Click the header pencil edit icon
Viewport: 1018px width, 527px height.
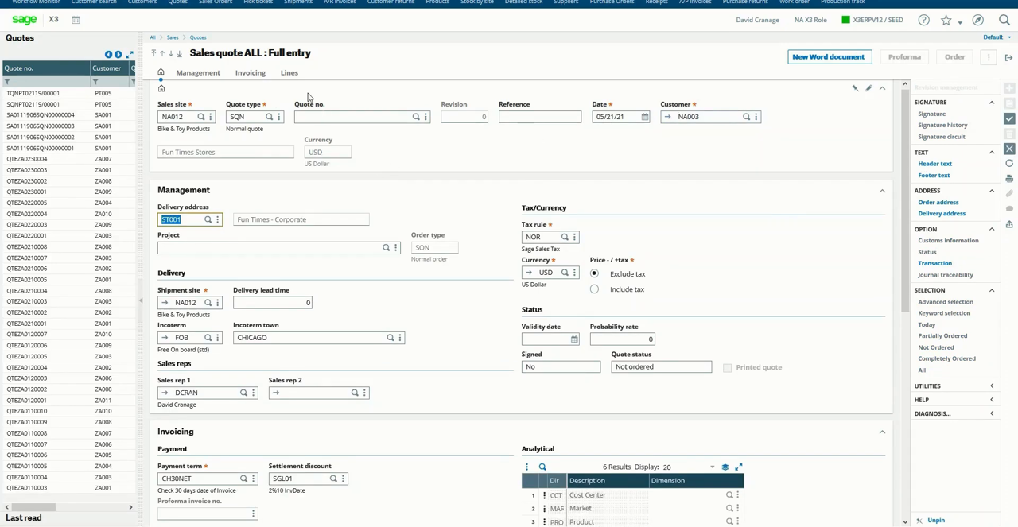pyautogui.click(x=868, y=88)
